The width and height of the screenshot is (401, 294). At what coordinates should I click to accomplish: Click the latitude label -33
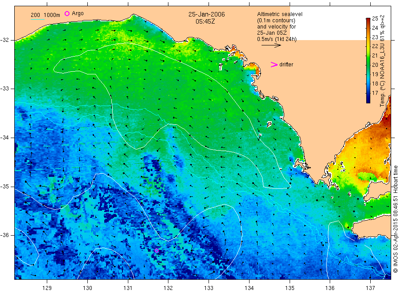point(4,89)
